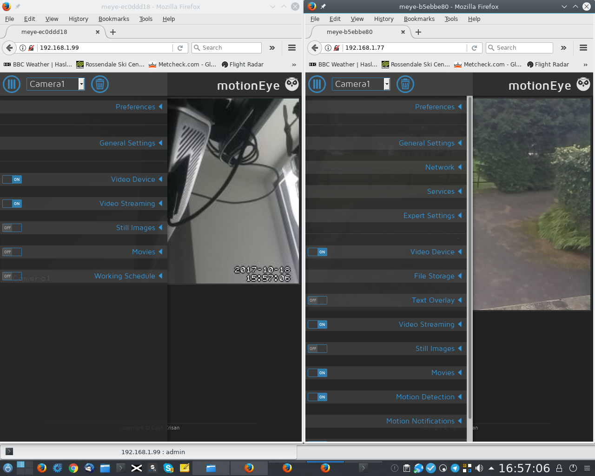Click the delete camera trash icon
The image size is (595, 476).
click(x=405, y=84)
